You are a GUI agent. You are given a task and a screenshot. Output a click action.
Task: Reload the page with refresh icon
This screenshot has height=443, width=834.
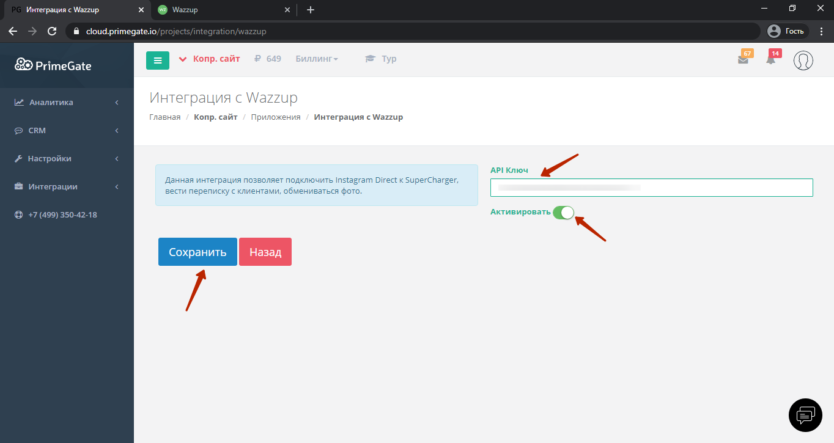[x=52, y=31]
